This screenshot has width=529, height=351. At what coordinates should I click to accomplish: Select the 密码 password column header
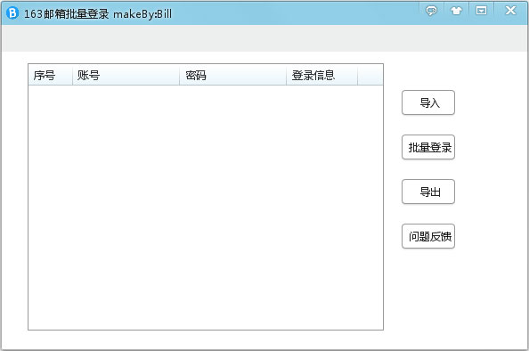232,75
